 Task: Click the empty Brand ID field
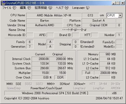(76, 35)
